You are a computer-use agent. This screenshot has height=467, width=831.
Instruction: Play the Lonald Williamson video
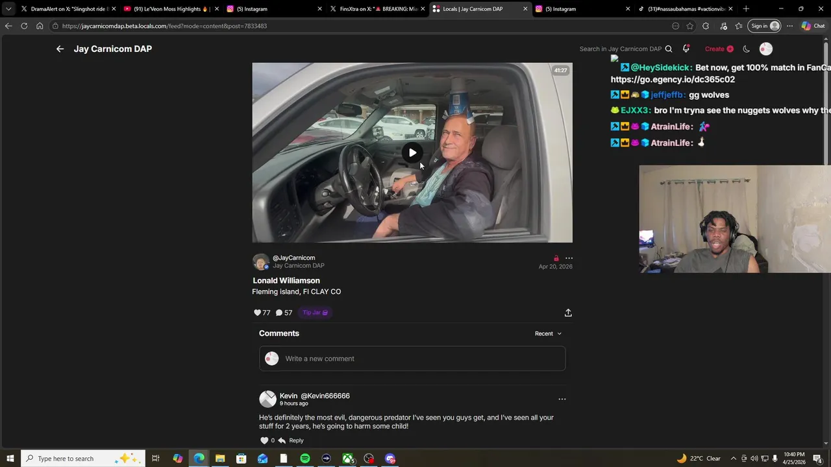[412, 152]
